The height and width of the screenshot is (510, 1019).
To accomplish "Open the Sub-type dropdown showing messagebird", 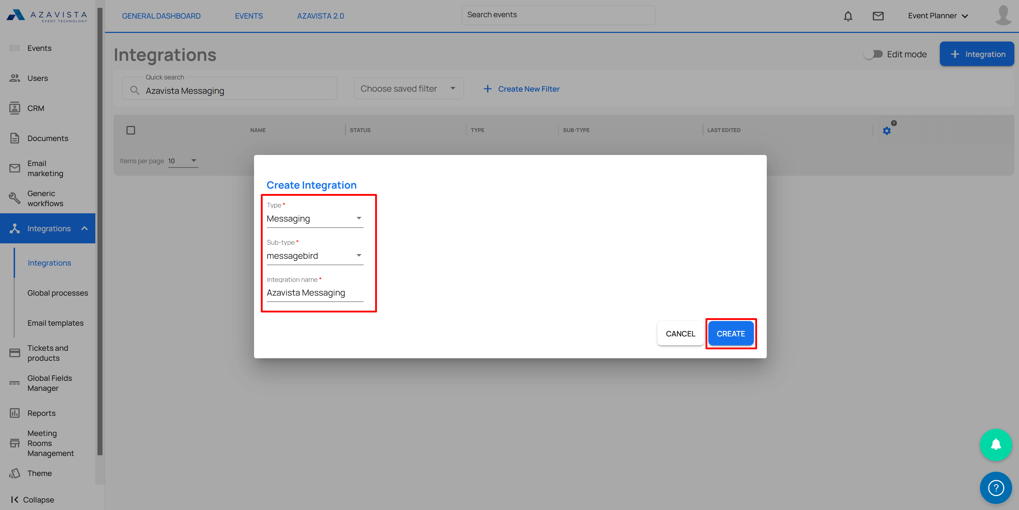I will [315, 256].
